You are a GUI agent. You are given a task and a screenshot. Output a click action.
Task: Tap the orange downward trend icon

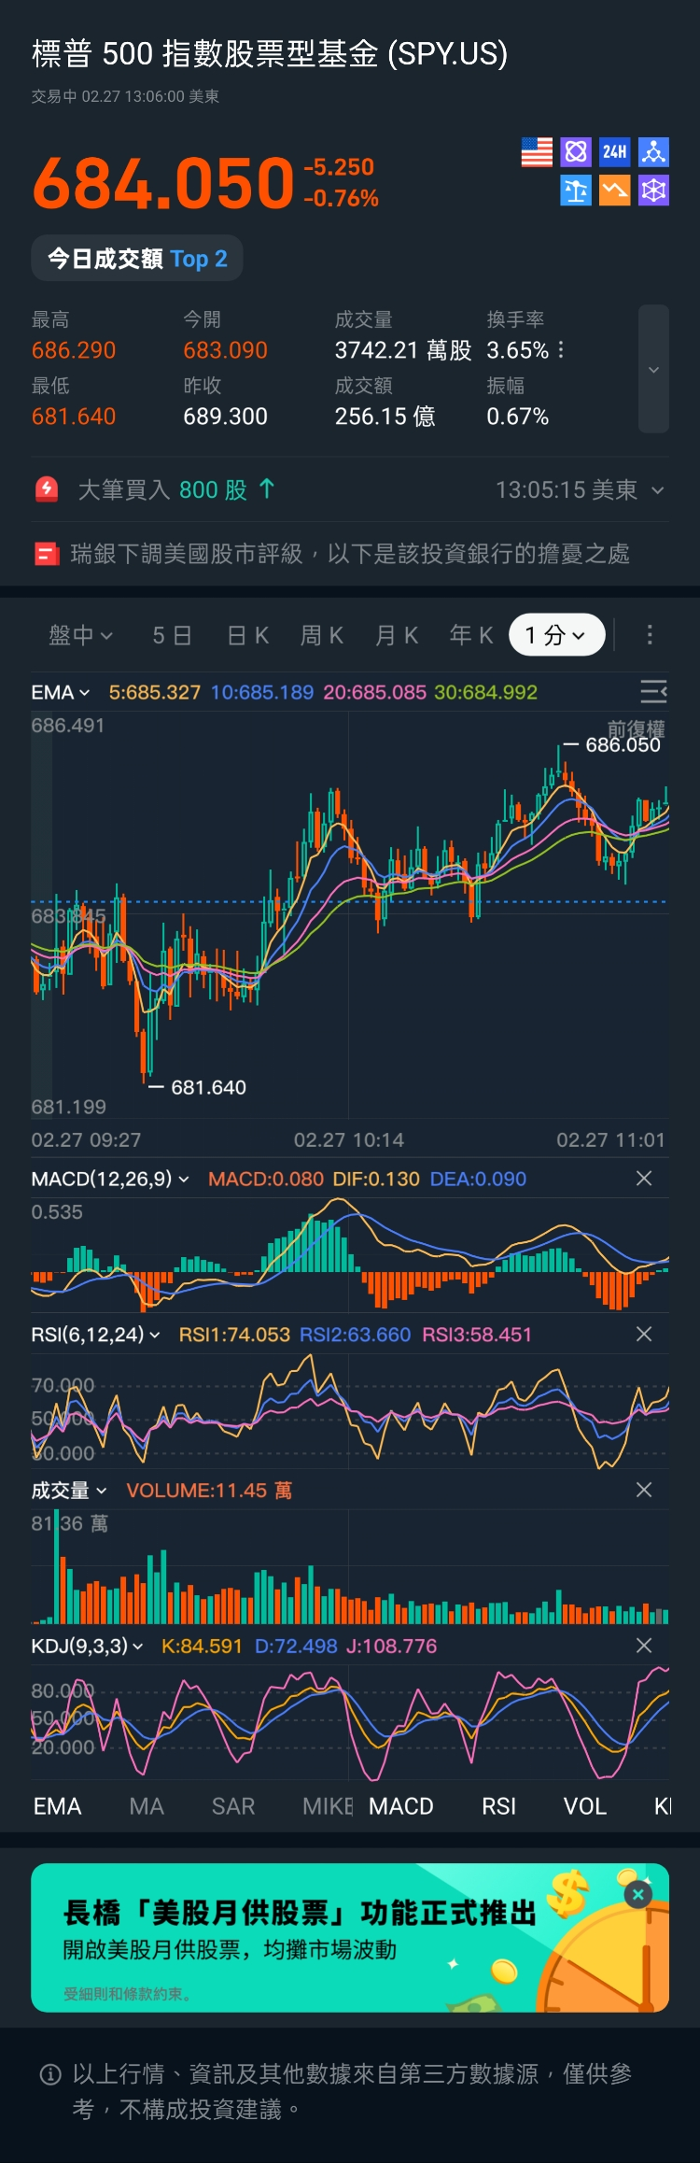pyautogui.click(x=614, y=191)
